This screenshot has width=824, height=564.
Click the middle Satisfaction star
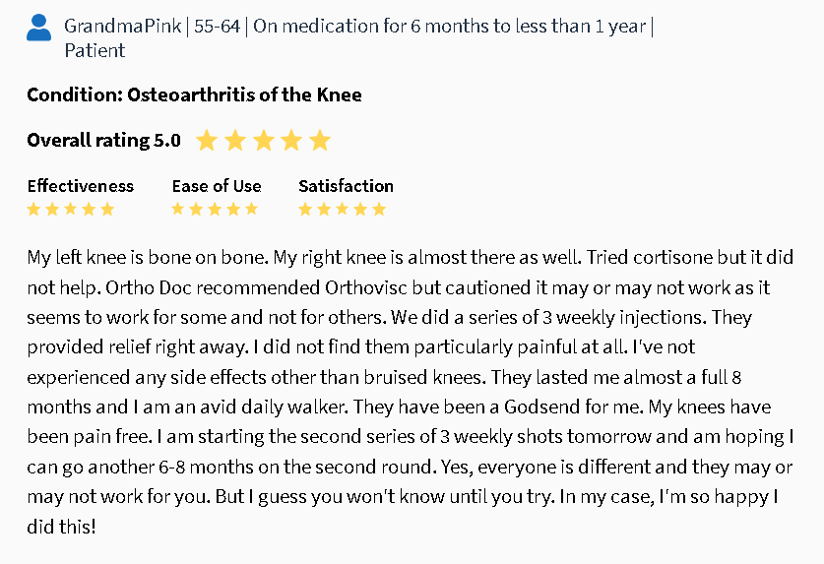click(x=343, y=209)
